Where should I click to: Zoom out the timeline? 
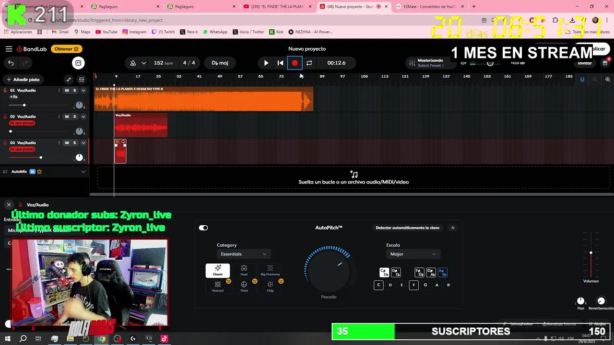tap(595, 80)
